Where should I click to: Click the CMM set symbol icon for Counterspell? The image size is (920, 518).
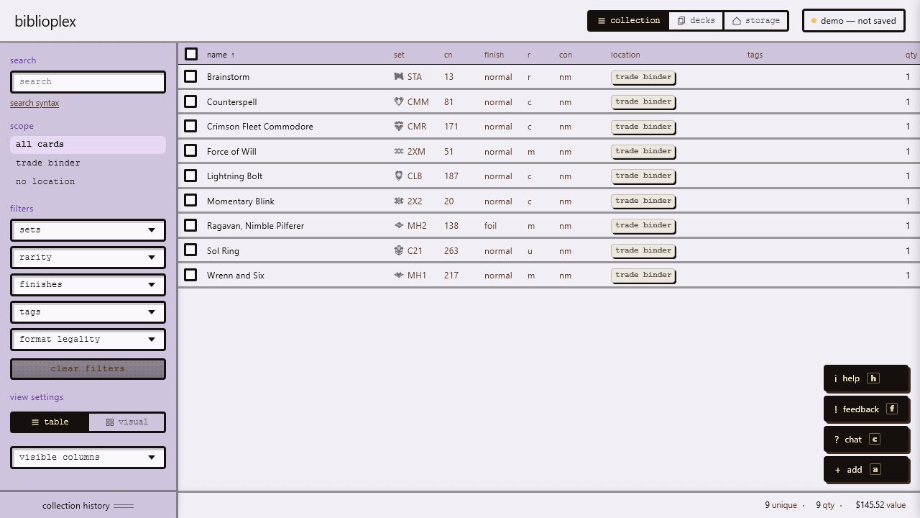[398, 101]
